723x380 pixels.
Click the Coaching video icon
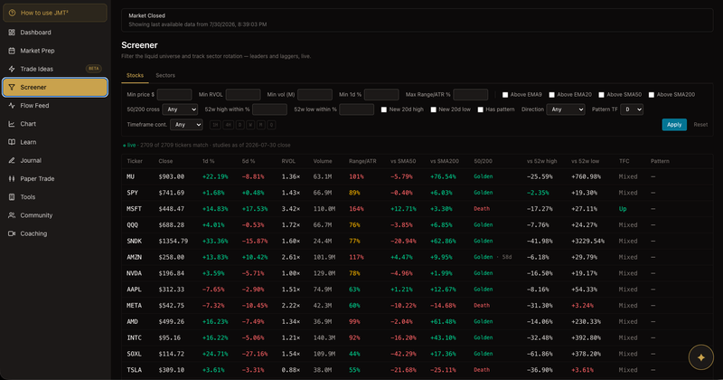pos(12,233)
